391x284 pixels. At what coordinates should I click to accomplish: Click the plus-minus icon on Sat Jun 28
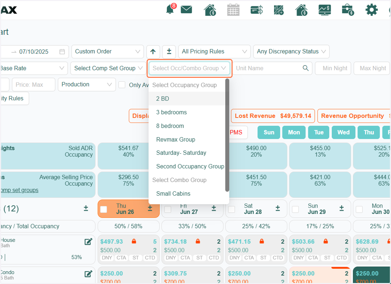tap(278, 208)
